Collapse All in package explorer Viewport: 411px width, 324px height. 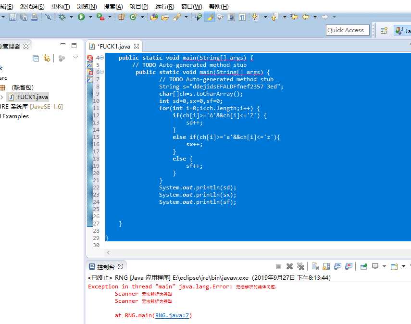36,58
